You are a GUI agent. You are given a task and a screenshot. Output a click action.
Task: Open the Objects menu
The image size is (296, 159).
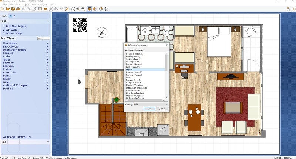(26, 4)
